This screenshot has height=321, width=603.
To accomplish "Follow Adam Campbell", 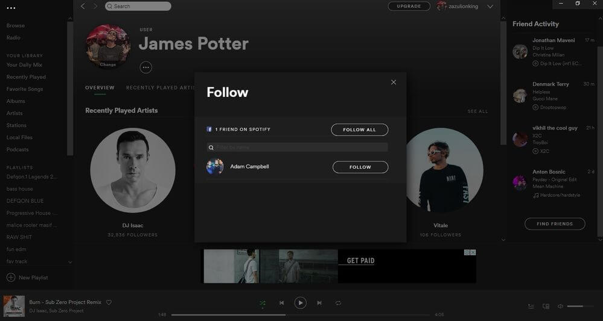I will click(x=360, y=167).
